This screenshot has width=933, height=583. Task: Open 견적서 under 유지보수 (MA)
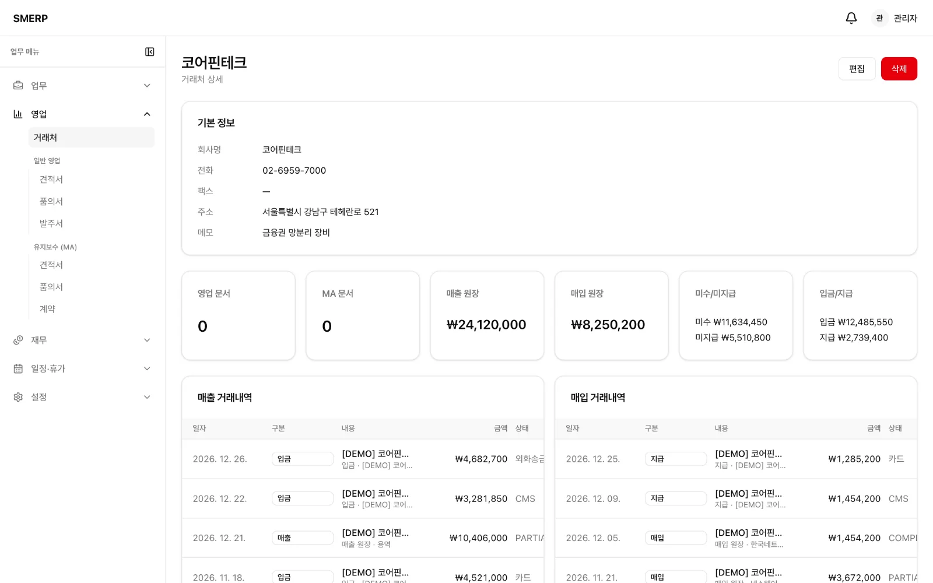pos(51,265)
